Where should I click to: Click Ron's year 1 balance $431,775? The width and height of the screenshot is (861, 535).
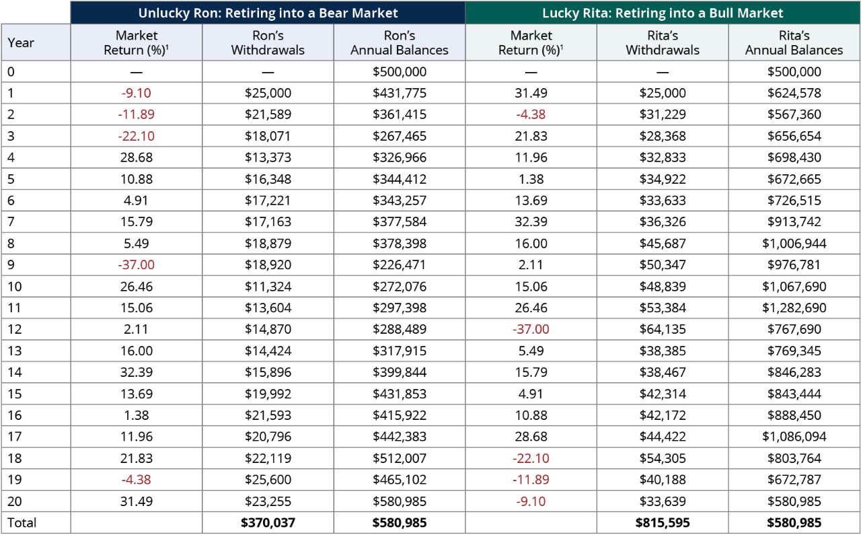point(400,93)
